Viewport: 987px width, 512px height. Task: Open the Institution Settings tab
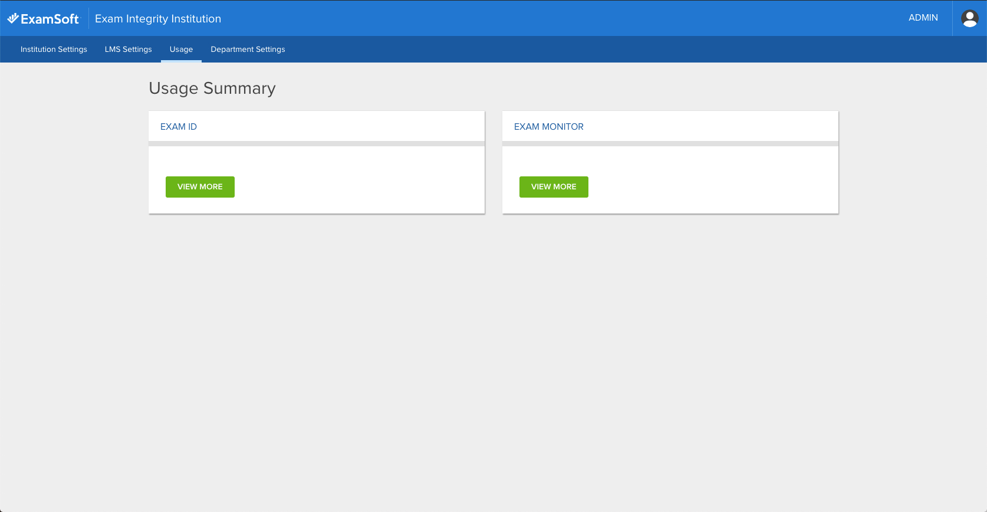(54, 50)
